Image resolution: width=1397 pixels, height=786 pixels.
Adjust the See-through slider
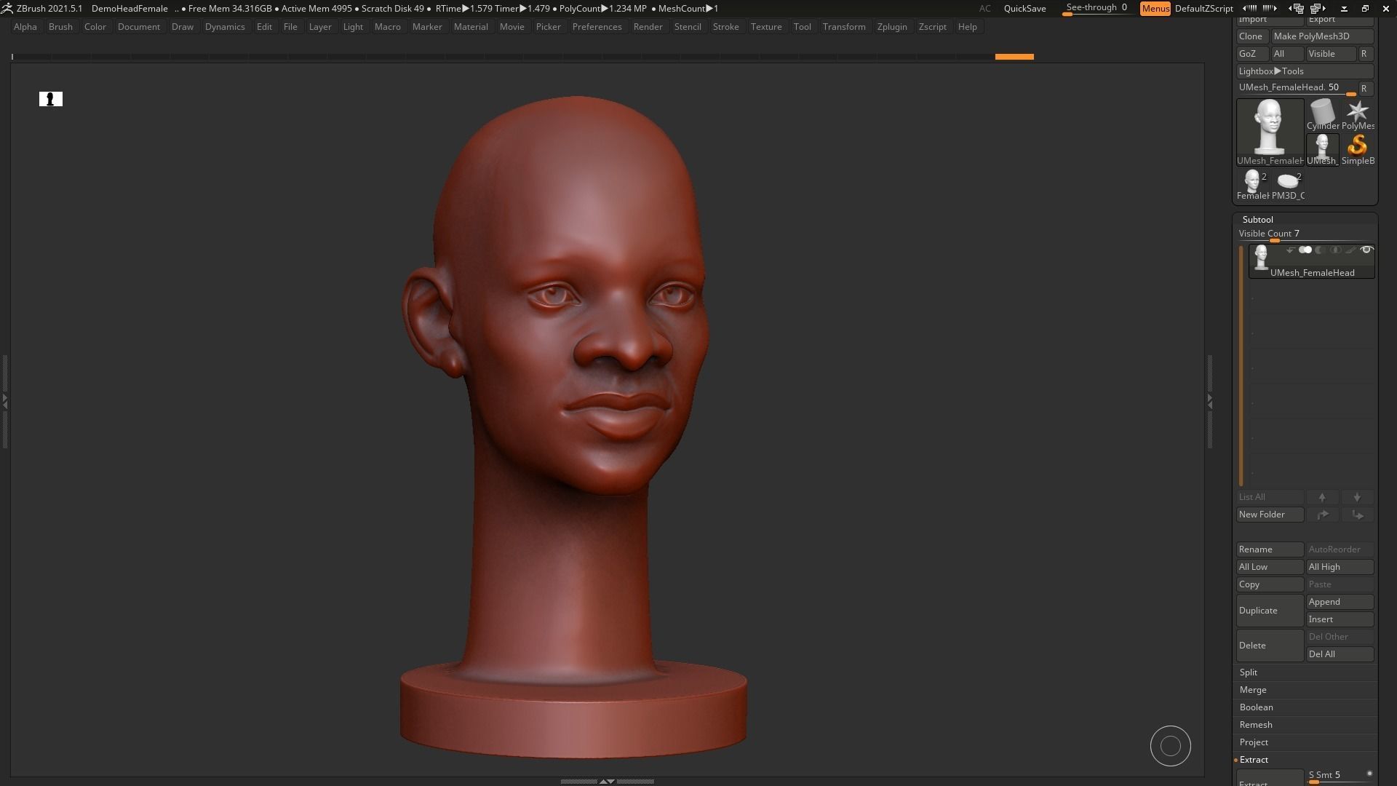(1097, 9)
